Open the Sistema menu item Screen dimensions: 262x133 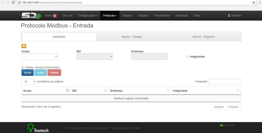127,16
